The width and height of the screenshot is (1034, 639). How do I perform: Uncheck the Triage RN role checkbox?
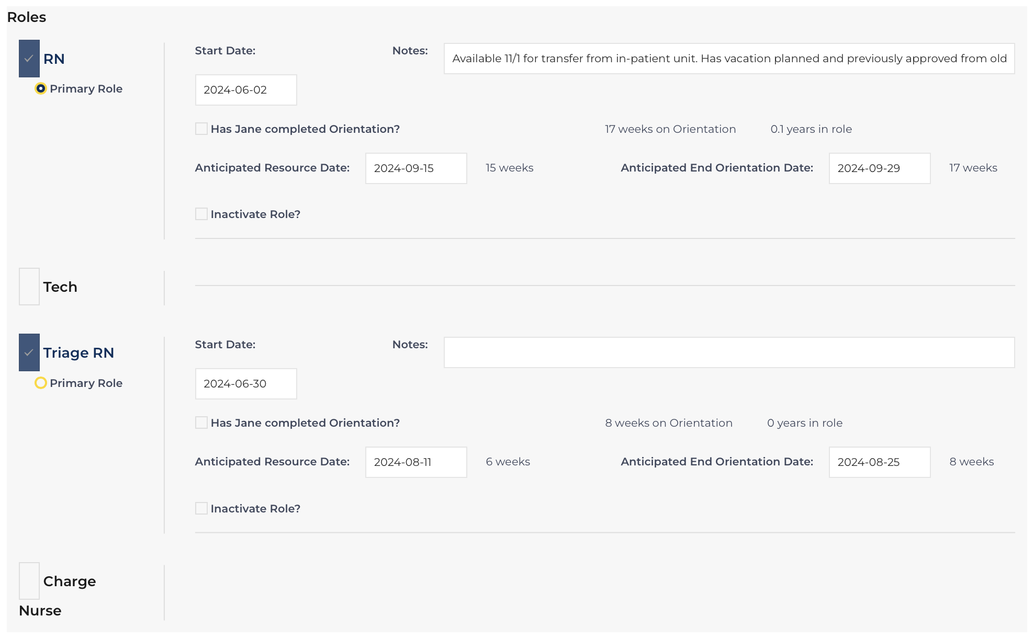(29, 352)
